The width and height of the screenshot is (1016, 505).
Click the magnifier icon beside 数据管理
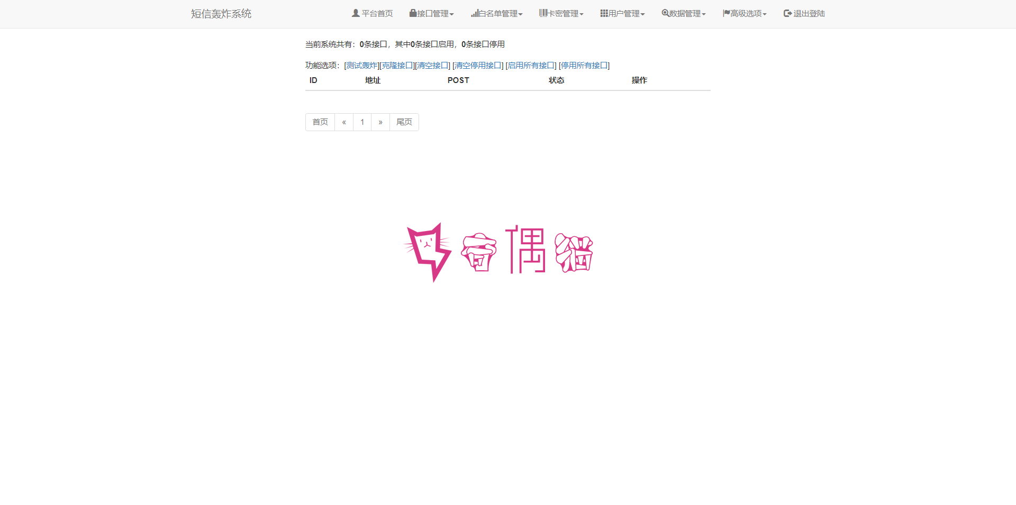665,13
